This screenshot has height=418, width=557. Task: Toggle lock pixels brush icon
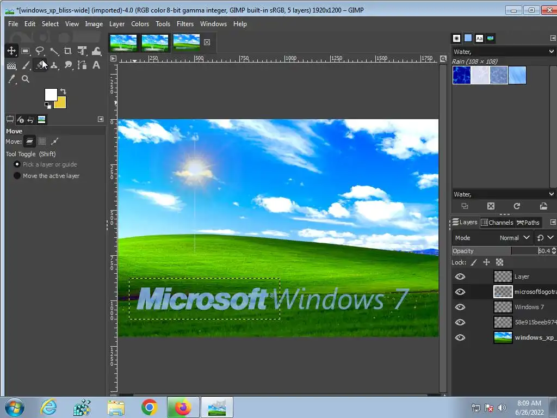pos(474,262)
